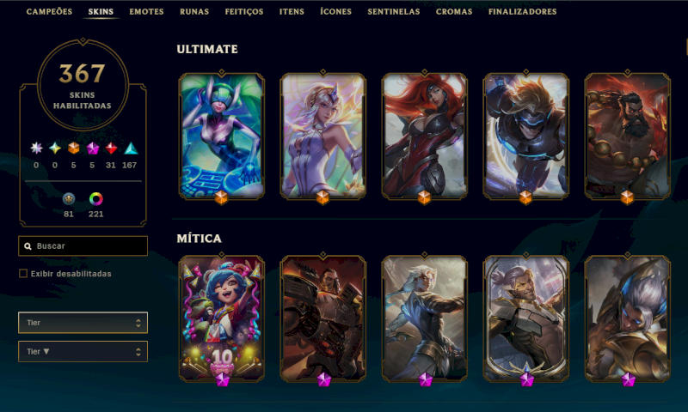Click the rainbow chroma wheel icon
This screenshot has height=412, width=688.
pos(96,199)
